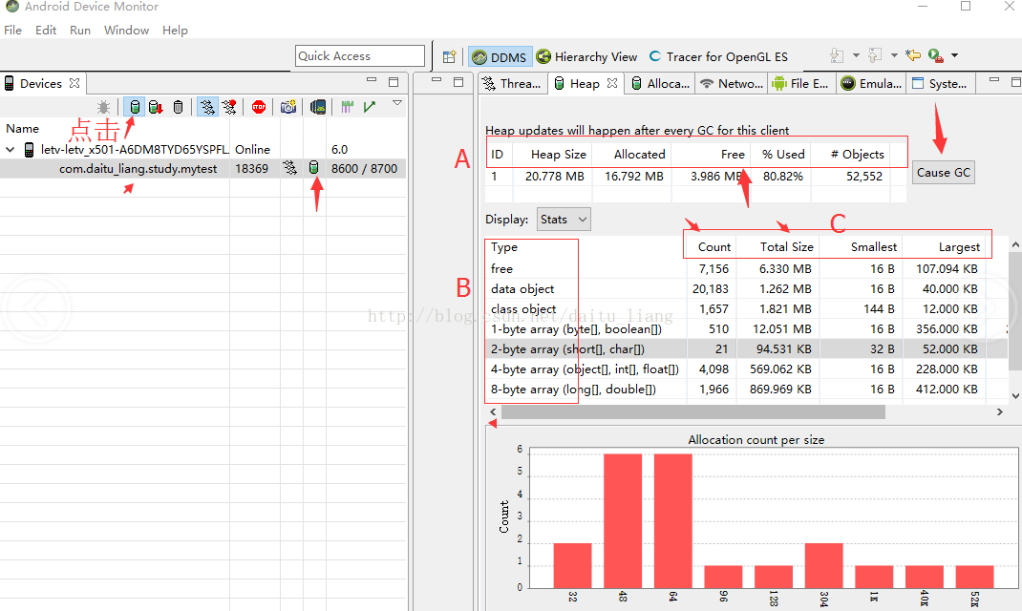The height and width of the screenshot is (611, 1022).
Task: Click the run external tools icon
Action: pos(936,56)
